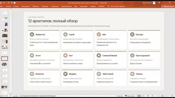Switch to Slide Sorter view icon
Screen dimensions: 175x98
coord(144,96)
